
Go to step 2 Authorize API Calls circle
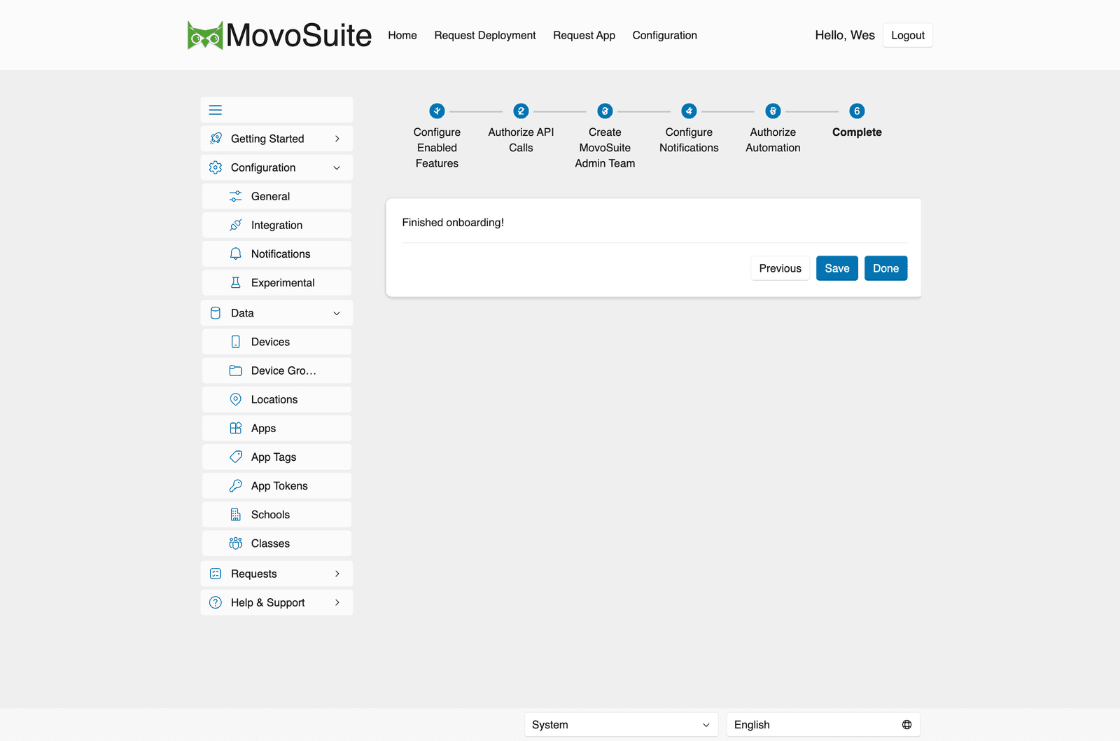click(521, 111)
